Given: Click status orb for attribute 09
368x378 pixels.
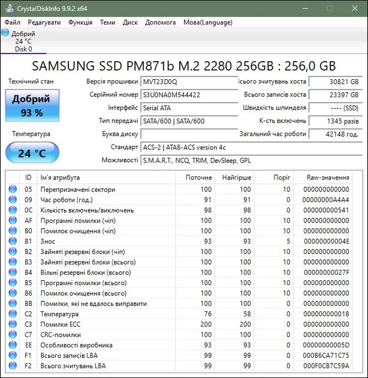Looking at the screenshot, I should 13,200.
